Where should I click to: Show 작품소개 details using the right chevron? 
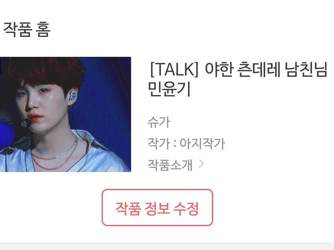[x=201, y=164]
